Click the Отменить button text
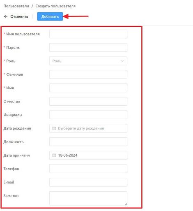This screenshot has height=211, width=193. coord(19,16)
